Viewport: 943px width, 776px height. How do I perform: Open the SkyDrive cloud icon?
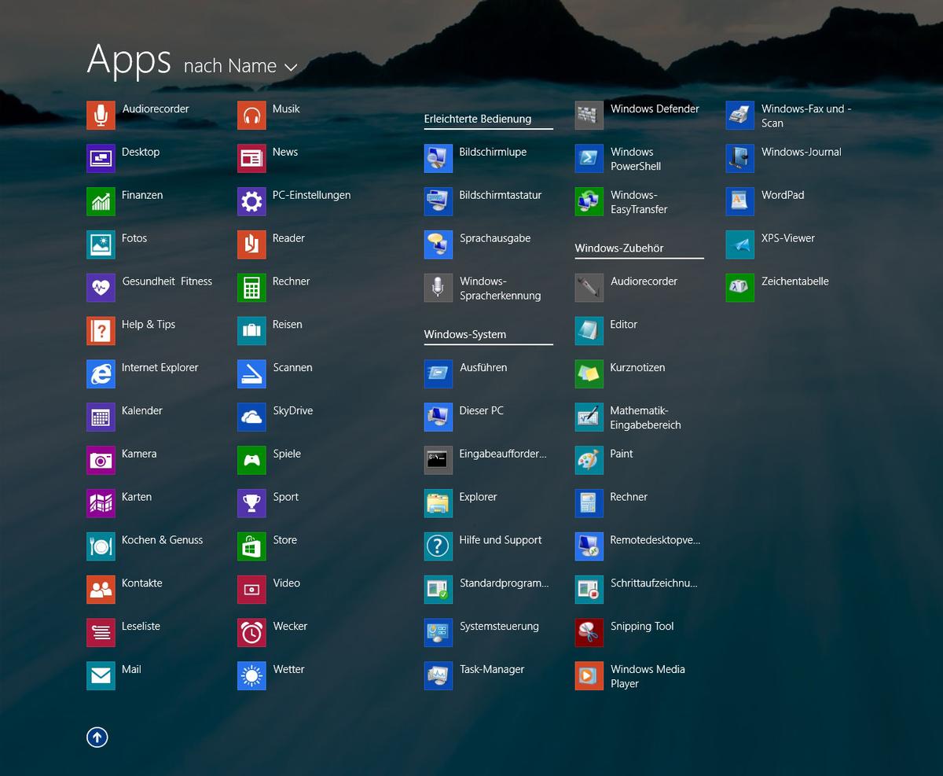coord(251,418)
